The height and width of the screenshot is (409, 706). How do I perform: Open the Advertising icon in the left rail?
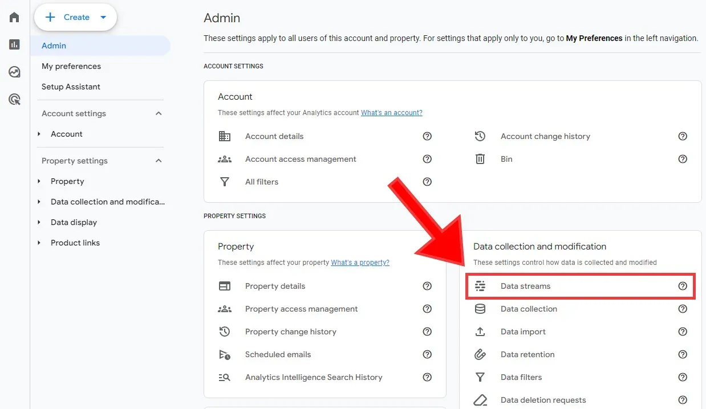tap(14, 100)
